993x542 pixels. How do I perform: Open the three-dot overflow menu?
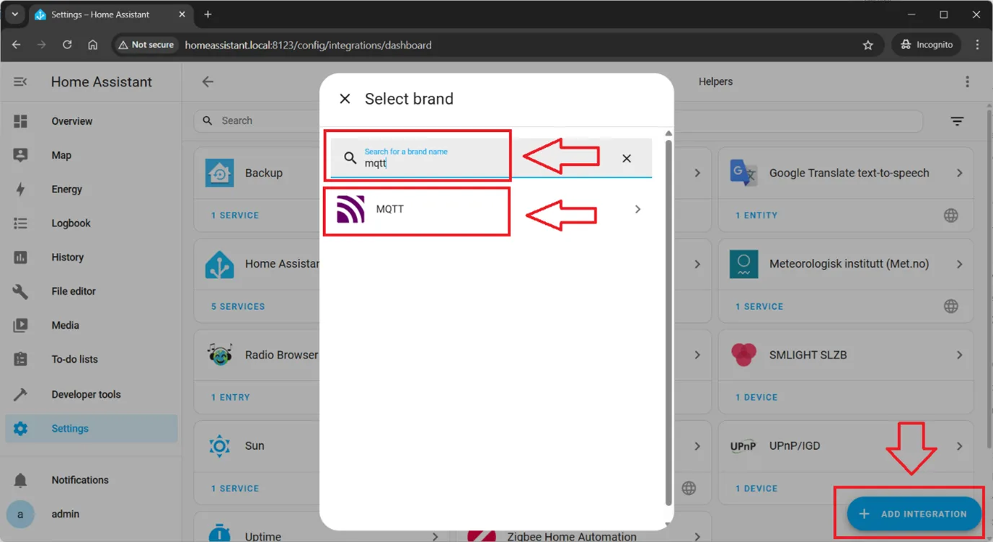coord(967,82)
